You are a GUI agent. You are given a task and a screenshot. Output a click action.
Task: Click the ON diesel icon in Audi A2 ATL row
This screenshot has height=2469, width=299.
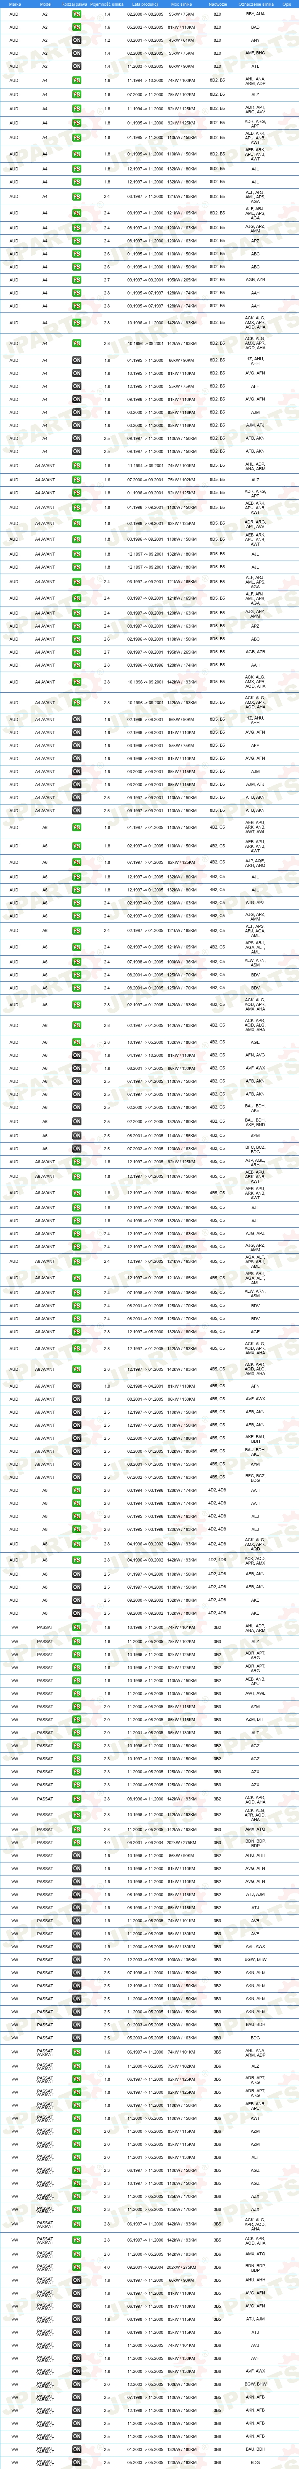[77, 66]
